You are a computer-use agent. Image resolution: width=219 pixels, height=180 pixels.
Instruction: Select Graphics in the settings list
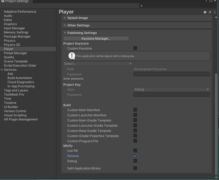click(10, 24)
